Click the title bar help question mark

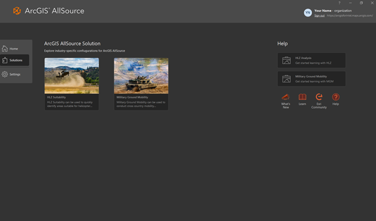(x=339, y=3)
